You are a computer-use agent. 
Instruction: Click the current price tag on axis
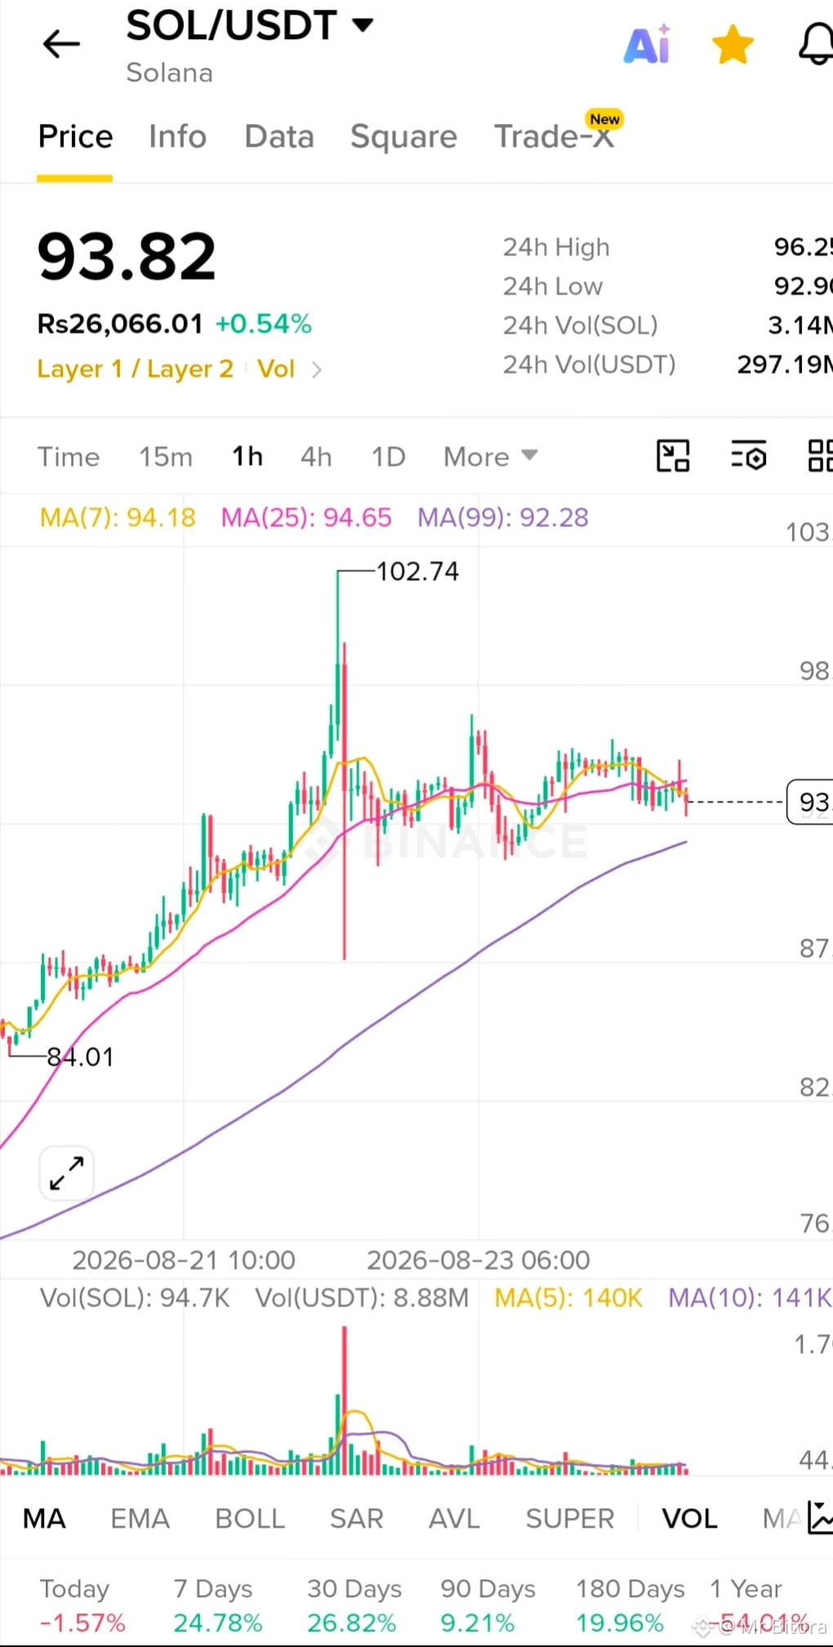(x=809, y=801)
